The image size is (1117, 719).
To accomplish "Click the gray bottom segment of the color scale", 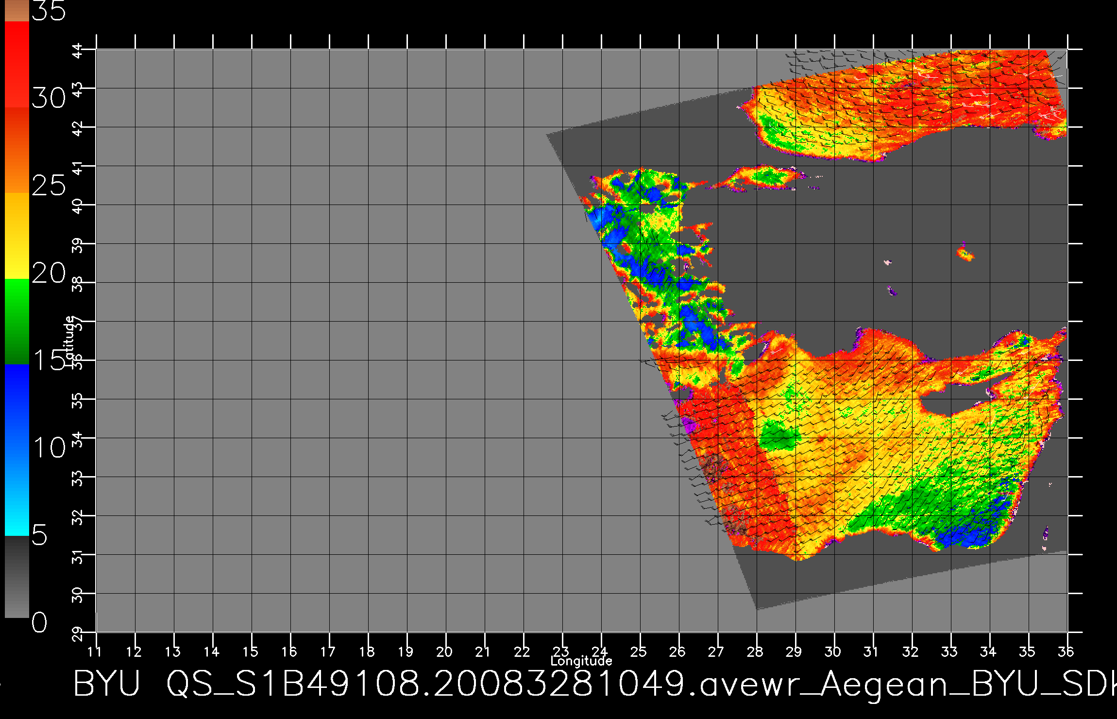I will (x=17, y=577).
